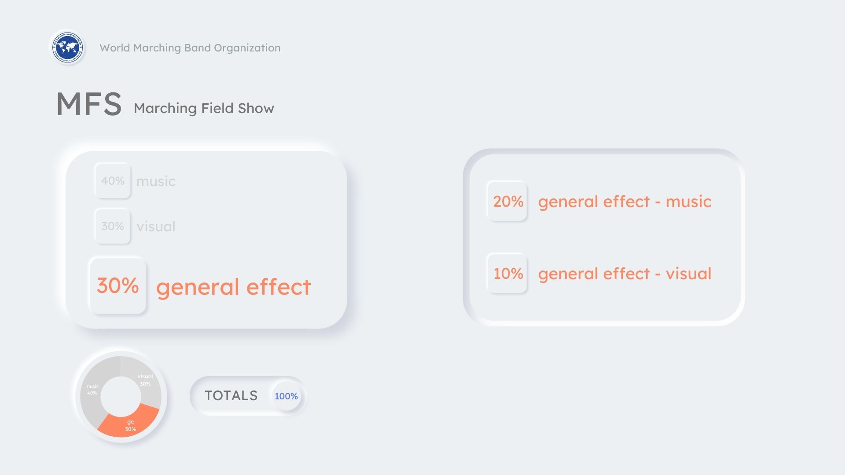
Task: Click the Marching Field Show subtitle
Action: click(204, 108)
